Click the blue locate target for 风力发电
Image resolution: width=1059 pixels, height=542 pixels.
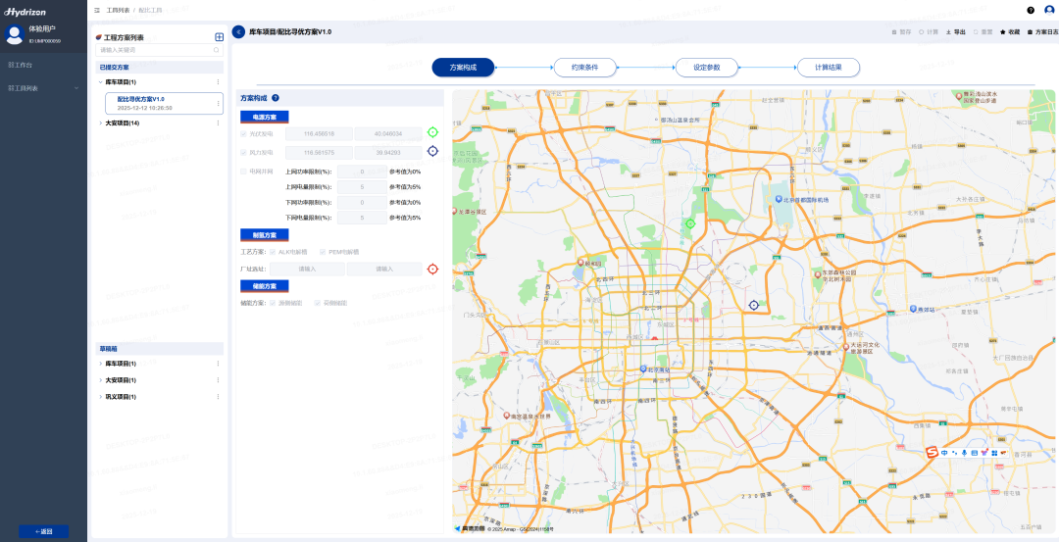pyautogui.click(x=432, y=152)
